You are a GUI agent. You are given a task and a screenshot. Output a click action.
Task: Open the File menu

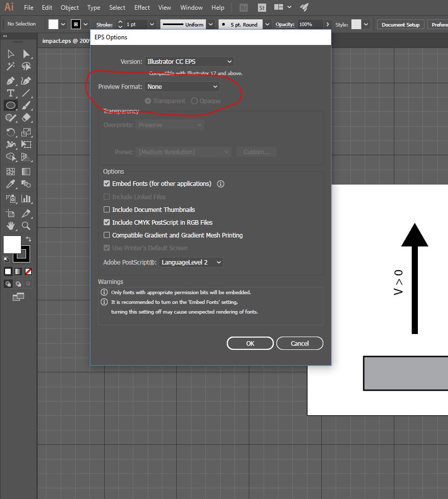tap(29, 7)
